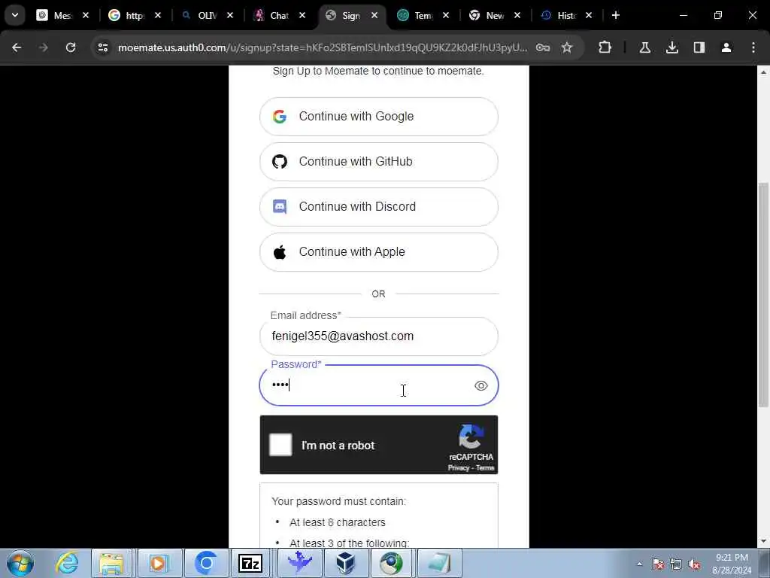Open the blue circle browser taskbar icon
This screenshot has width=770, height=578.
pos(206,563)
